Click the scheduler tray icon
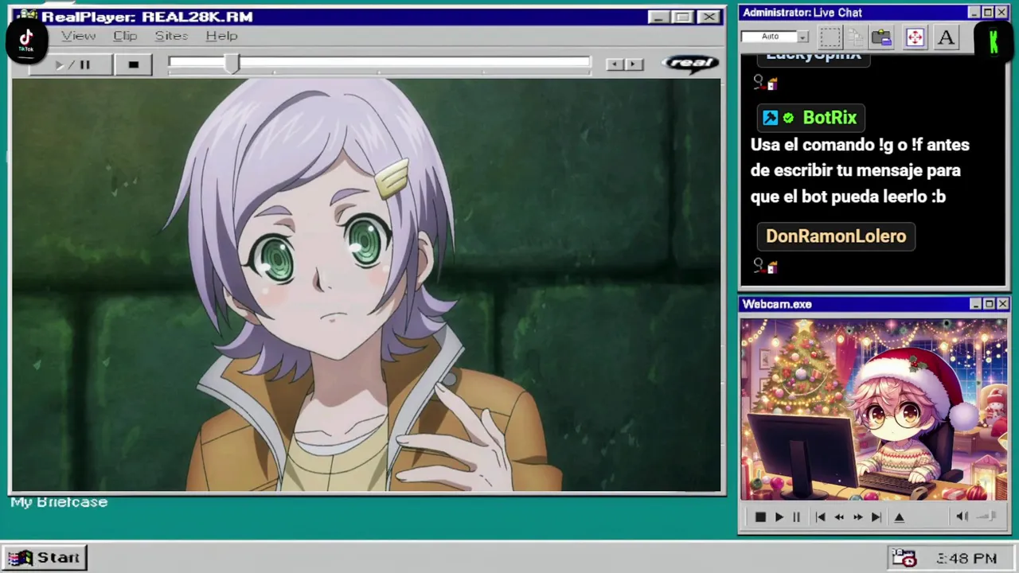Screen dimensions: 1019x573 (x=904, y=558)
